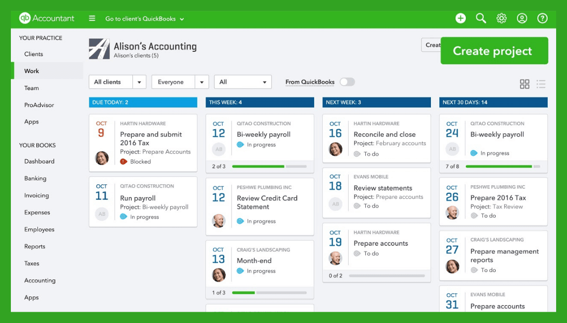
Task: Enable the From QuickBooks toggle
Action: (348, 82)
